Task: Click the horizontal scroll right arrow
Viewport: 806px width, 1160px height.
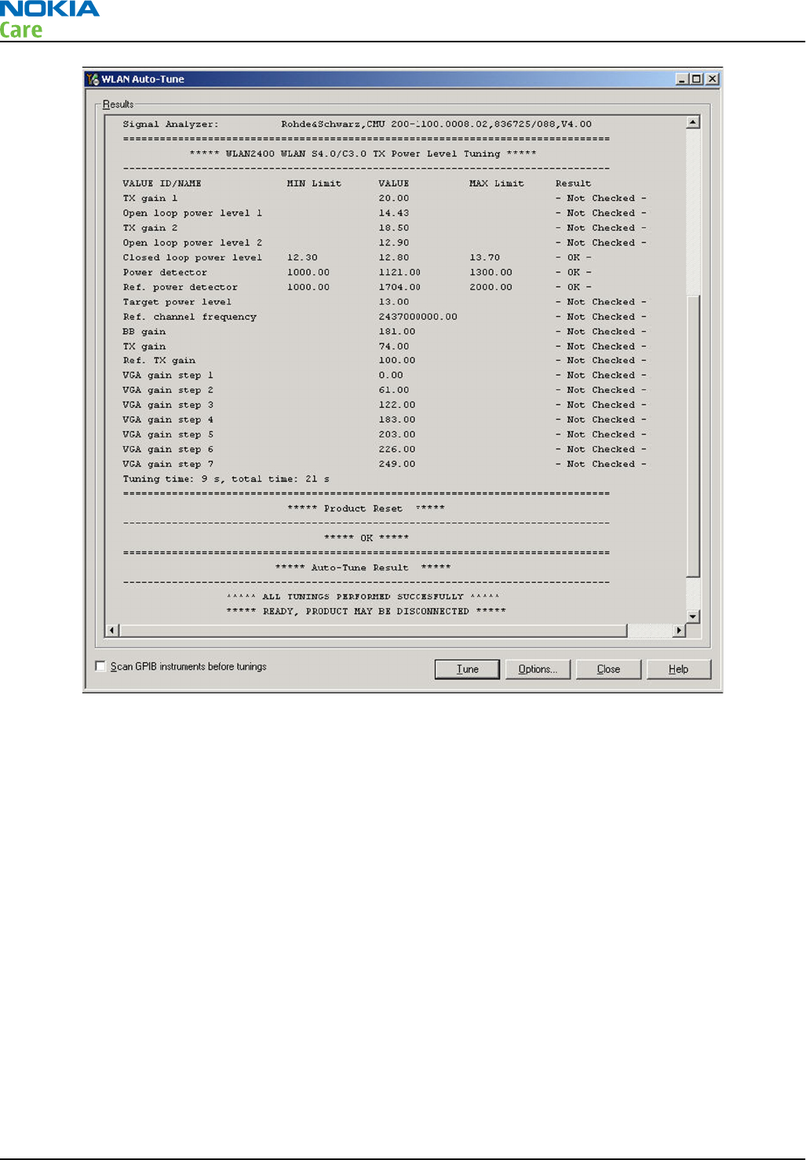Action: (679, 631)
